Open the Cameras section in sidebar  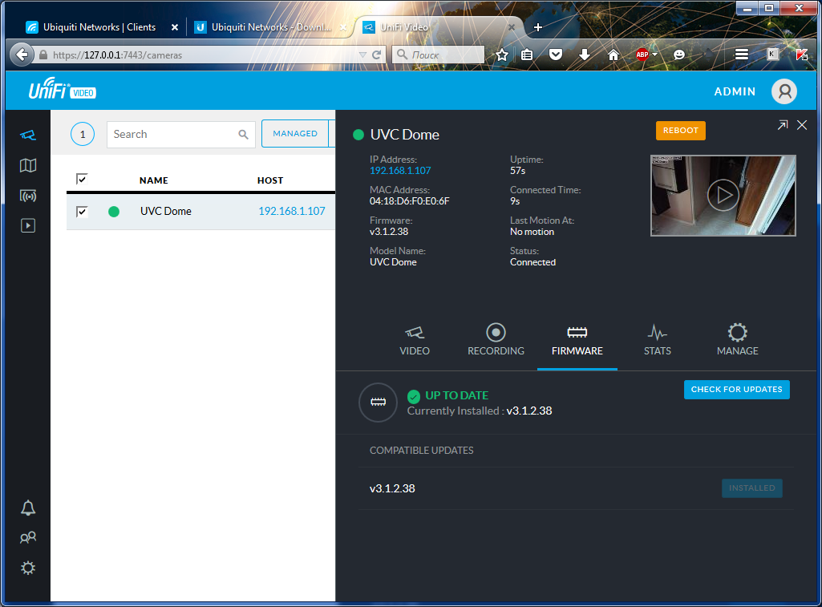coord(28,135)
